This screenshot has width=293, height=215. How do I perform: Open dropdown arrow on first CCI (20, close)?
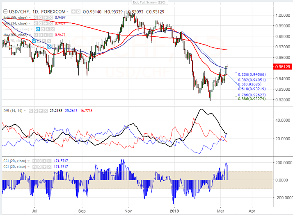pyautogui.click(x=29, y=161)
